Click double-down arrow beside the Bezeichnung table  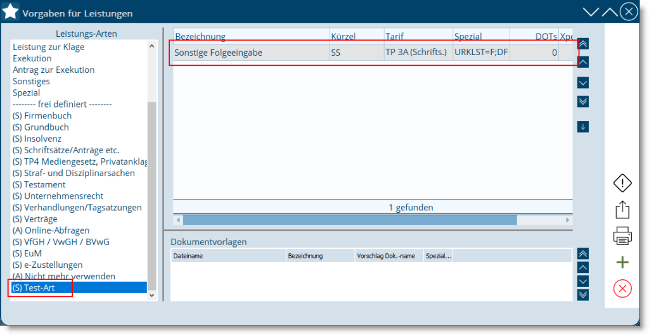click(x=584, y=101)
